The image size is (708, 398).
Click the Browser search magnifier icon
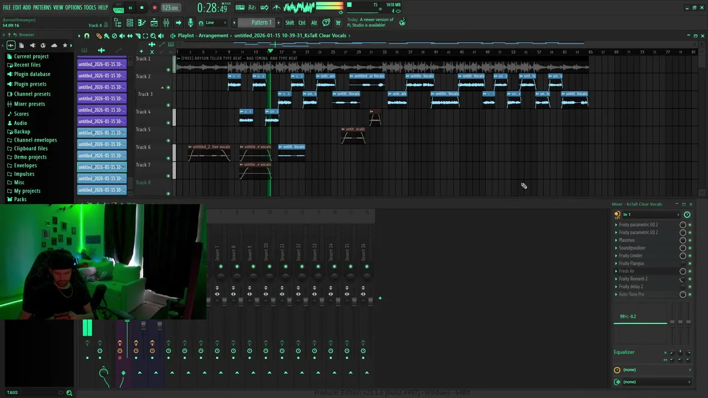pyautogui.click(x=69, y=392)
